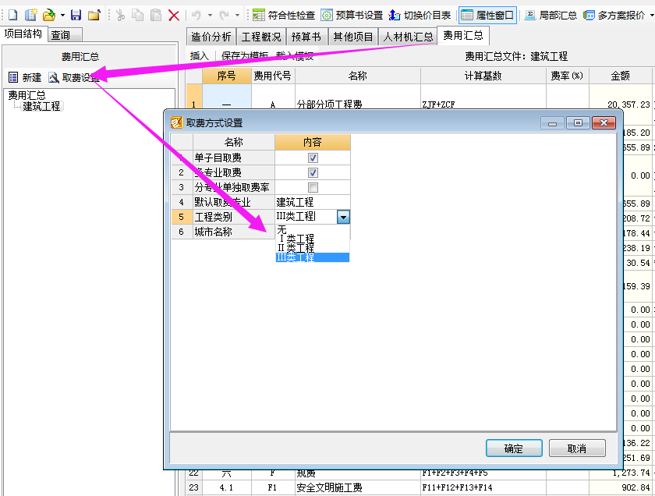Open the 预算书 tab

click(306, 37)
